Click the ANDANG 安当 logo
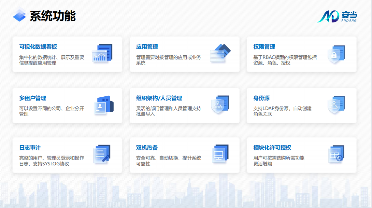372x208 pixels. [x=337, y=16]
